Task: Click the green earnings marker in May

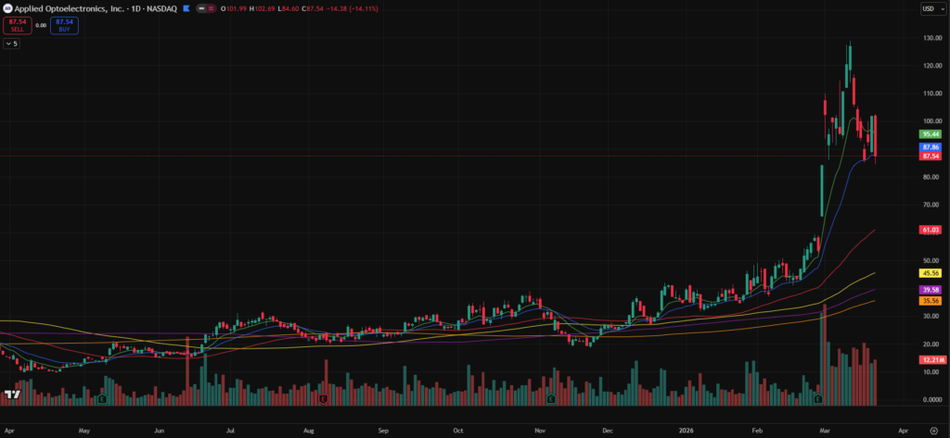Action: pos(102,398)
